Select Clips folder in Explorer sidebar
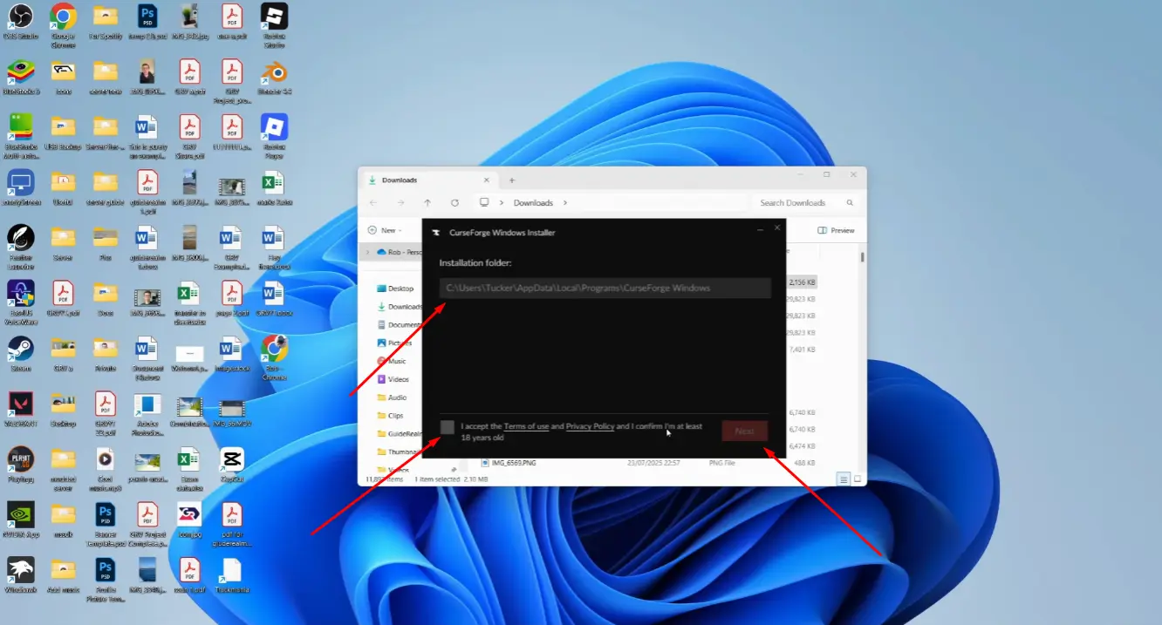1162x625 pixels. 390,416
